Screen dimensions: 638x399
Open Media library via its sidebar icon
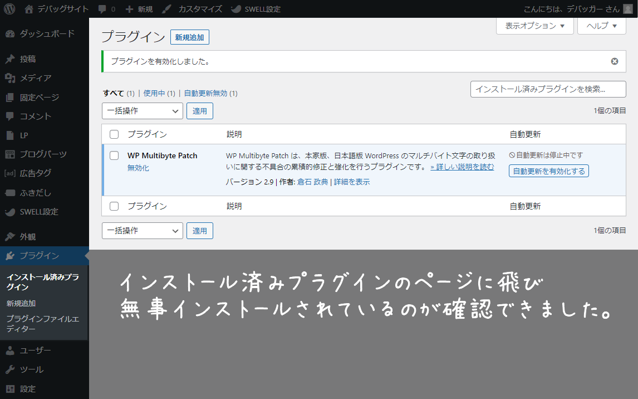pyautogui.click(x=10, y=78)
